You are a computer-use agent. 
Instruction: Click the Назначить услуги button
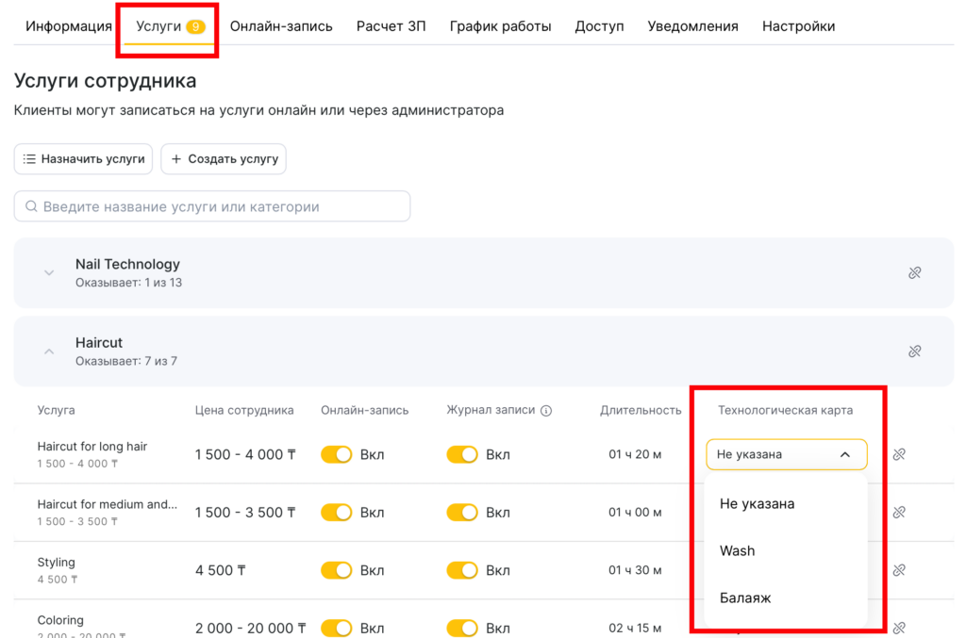tap(84, 159)
